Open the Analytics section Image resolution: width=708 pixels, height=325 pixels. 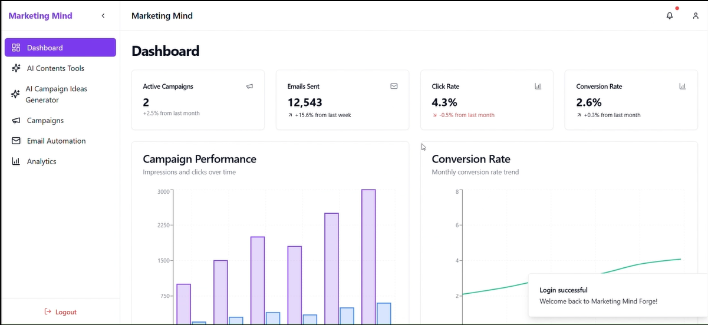[41, 161]
